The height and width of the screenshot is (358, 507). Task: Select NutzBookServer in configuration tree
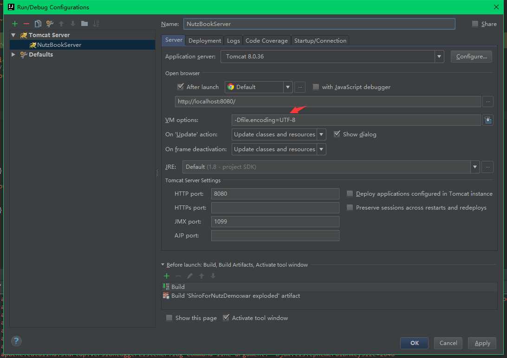tap(82, 45)
